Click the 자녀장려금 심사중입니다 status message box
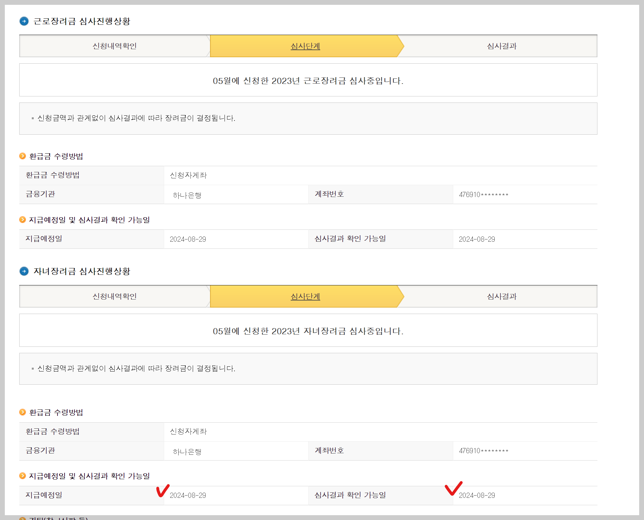Image resolution: width=644 pixels, height=520 pixels. tap(308, 331)
